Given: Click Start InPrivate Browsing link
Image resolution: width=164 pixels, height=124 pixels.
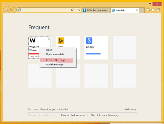Looking at the screenshot, I should pos(105,115).
